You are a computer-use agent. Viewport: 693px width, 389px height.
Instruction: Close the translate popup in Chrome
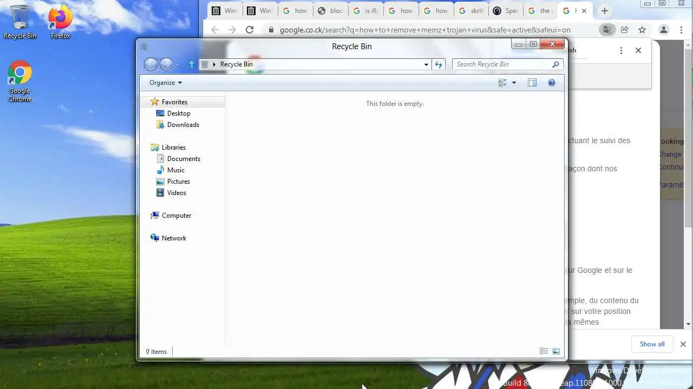coord(638,50)
